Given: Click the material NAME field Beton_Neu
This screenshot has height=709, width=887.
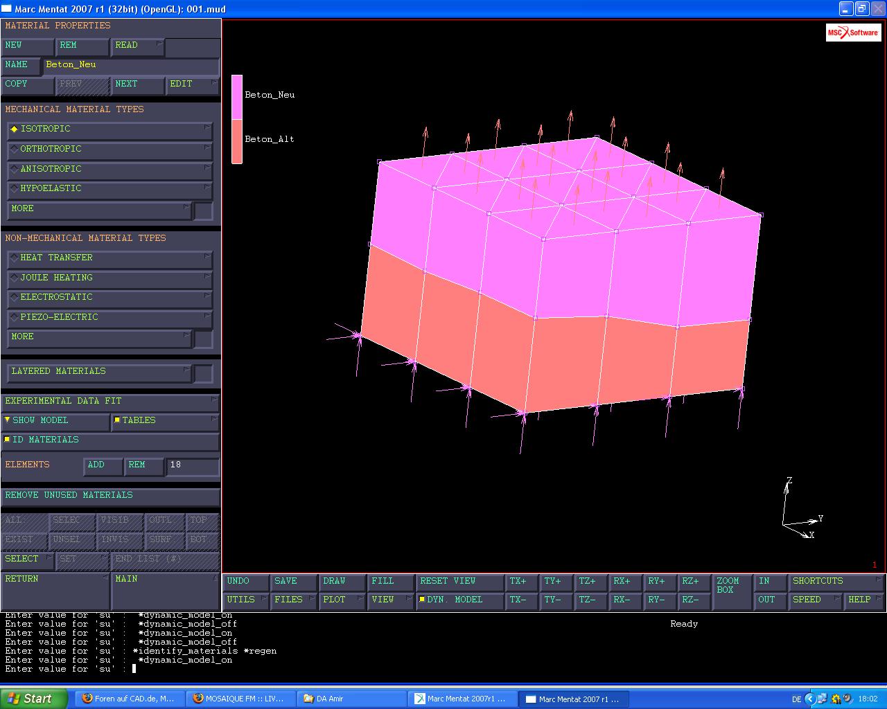Looking at the screenshot, I should tap(131, 65).
